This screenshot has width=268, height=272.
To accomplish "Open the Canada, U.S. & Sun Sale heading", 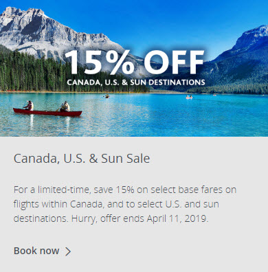I will click(82, 159).
